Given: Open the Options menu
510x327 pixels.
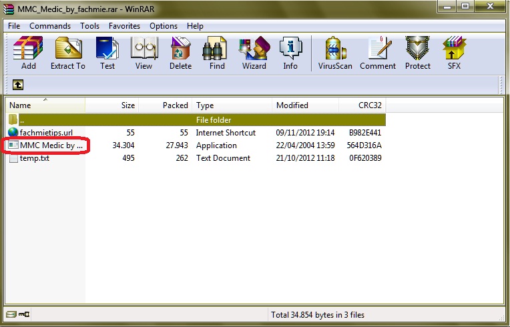Looking at the screenshot, I should tap(164, 26).
